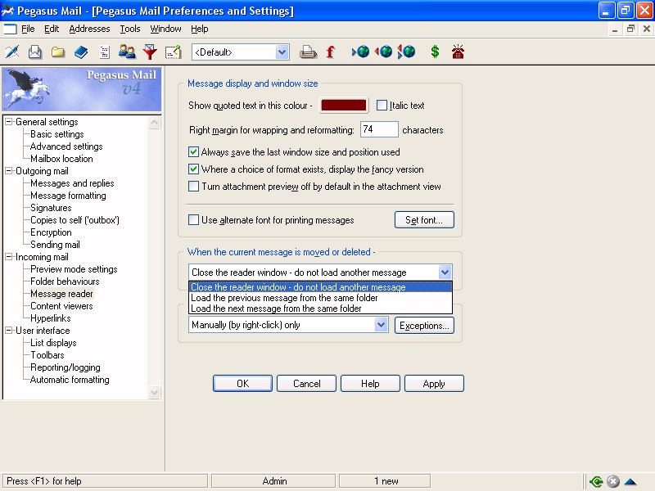
Task: Click the red ringing telephone icon
Action: pos(458,52)
